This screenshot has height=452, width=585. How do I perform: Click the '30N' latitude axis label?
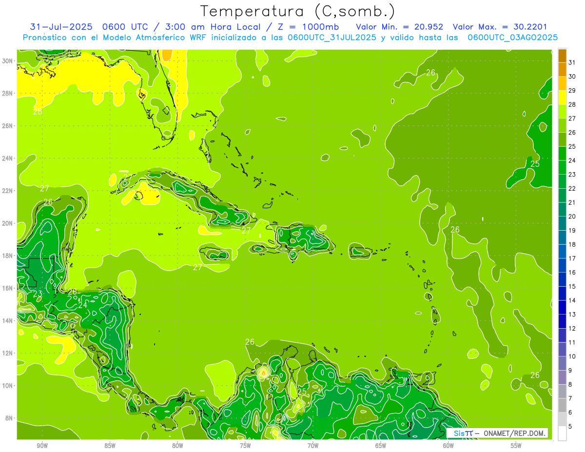click(x=8, y=60)
